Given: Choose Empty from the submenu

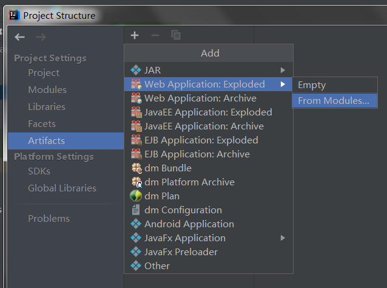Looking at the screenshot, I should (x=335, y=85).
